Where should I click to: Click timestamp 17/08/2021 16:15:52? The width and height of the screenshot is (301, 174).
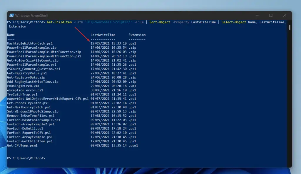point(109,116)
